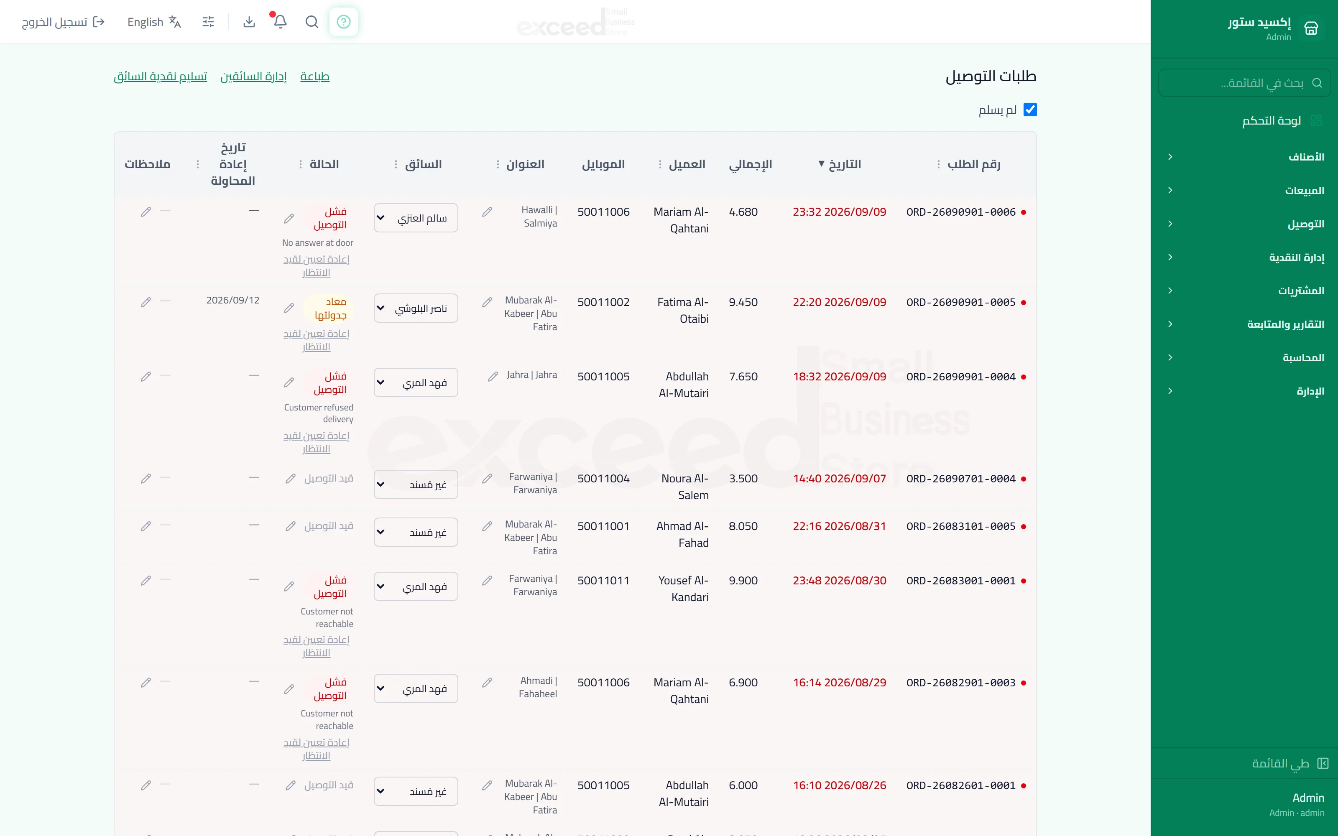This screenshot has width=1338, height=836.
Task: Open the filter sliders settings icon
Action: point(208,22)
